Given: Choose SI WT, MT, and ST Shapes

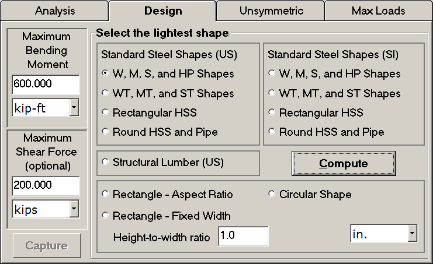Looking at the screenshot, I should (x=272, y=93).
